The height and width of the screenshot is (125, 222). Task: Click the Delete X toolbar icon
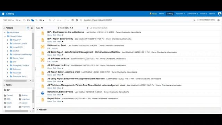[x=72, y=20]
